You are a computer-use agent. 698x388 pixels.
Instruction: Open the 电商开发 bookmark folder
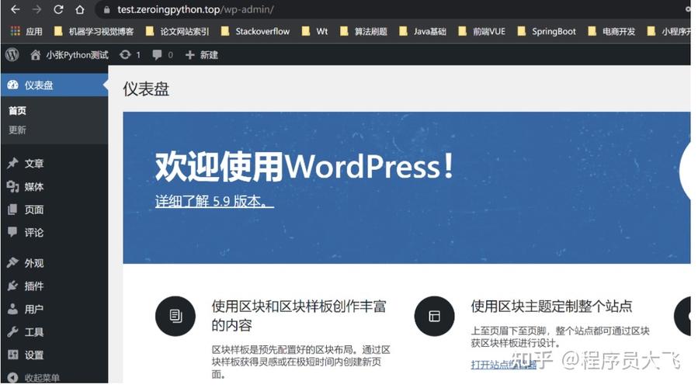pos(612,31)
